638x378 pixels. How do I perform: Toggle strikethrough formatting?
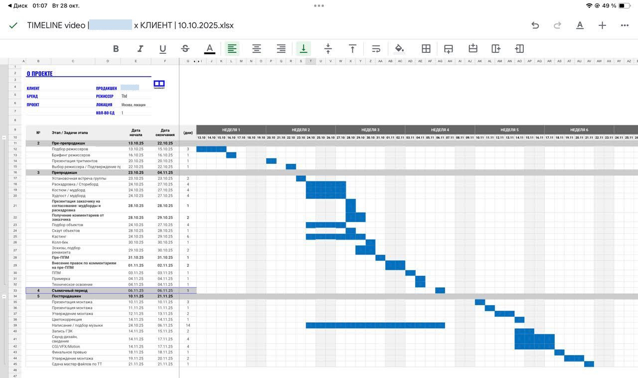tap(185, 49)
